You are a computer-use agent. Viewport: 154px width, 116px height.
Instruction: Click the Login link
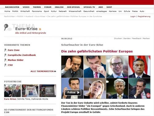pos(133,16)
